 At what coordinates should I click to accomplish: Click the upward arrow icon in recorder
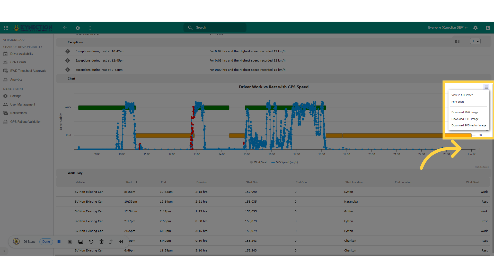111,242
